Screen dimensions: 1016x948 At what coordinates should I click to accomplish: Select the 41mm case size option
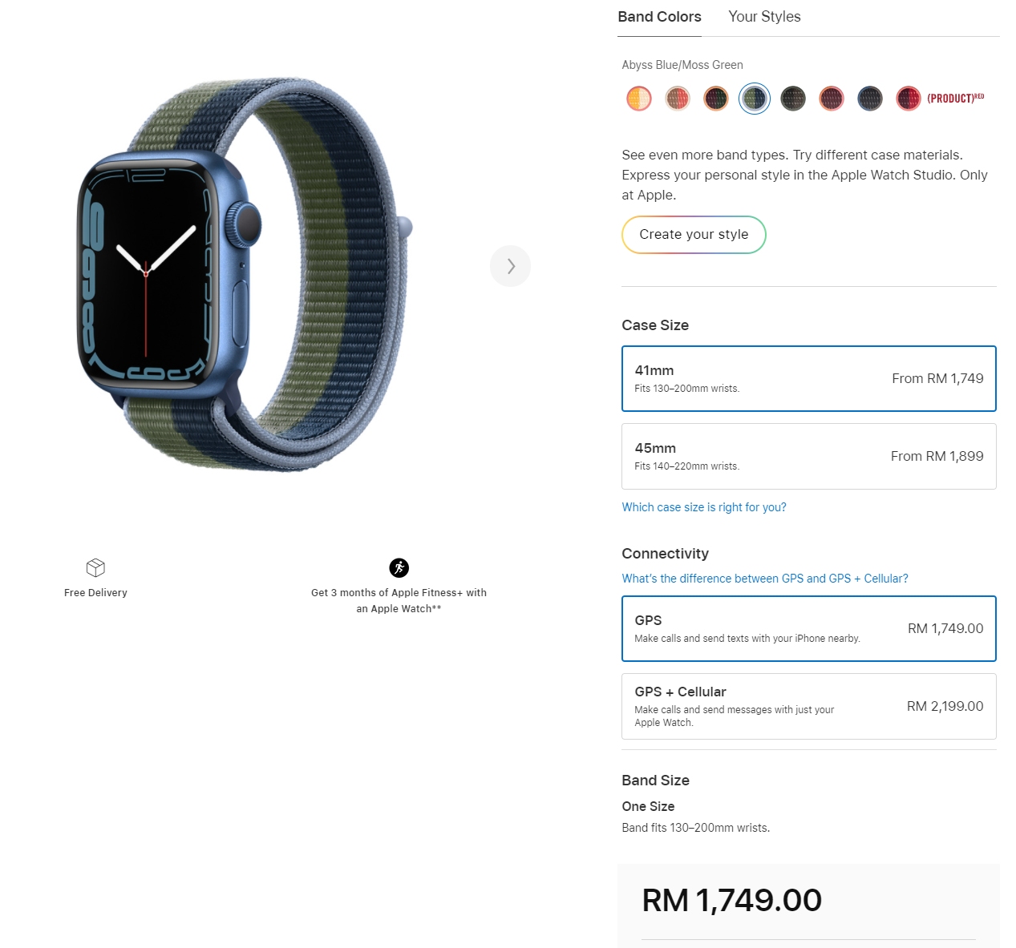click(x=809, y=378)
